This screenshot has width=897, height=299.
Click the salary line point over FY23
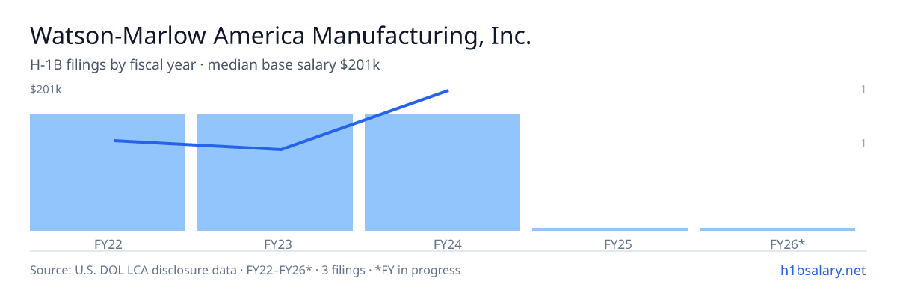[280, 149]
